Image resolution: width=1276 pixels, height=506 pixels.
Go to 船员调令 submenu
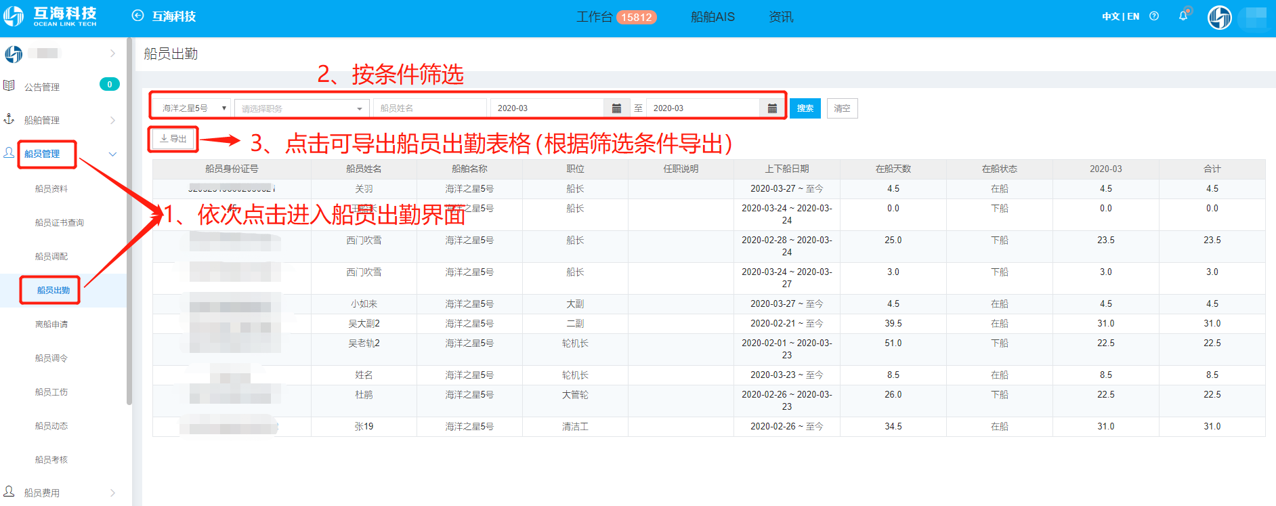pyautogui.click(x=51, y=358)
